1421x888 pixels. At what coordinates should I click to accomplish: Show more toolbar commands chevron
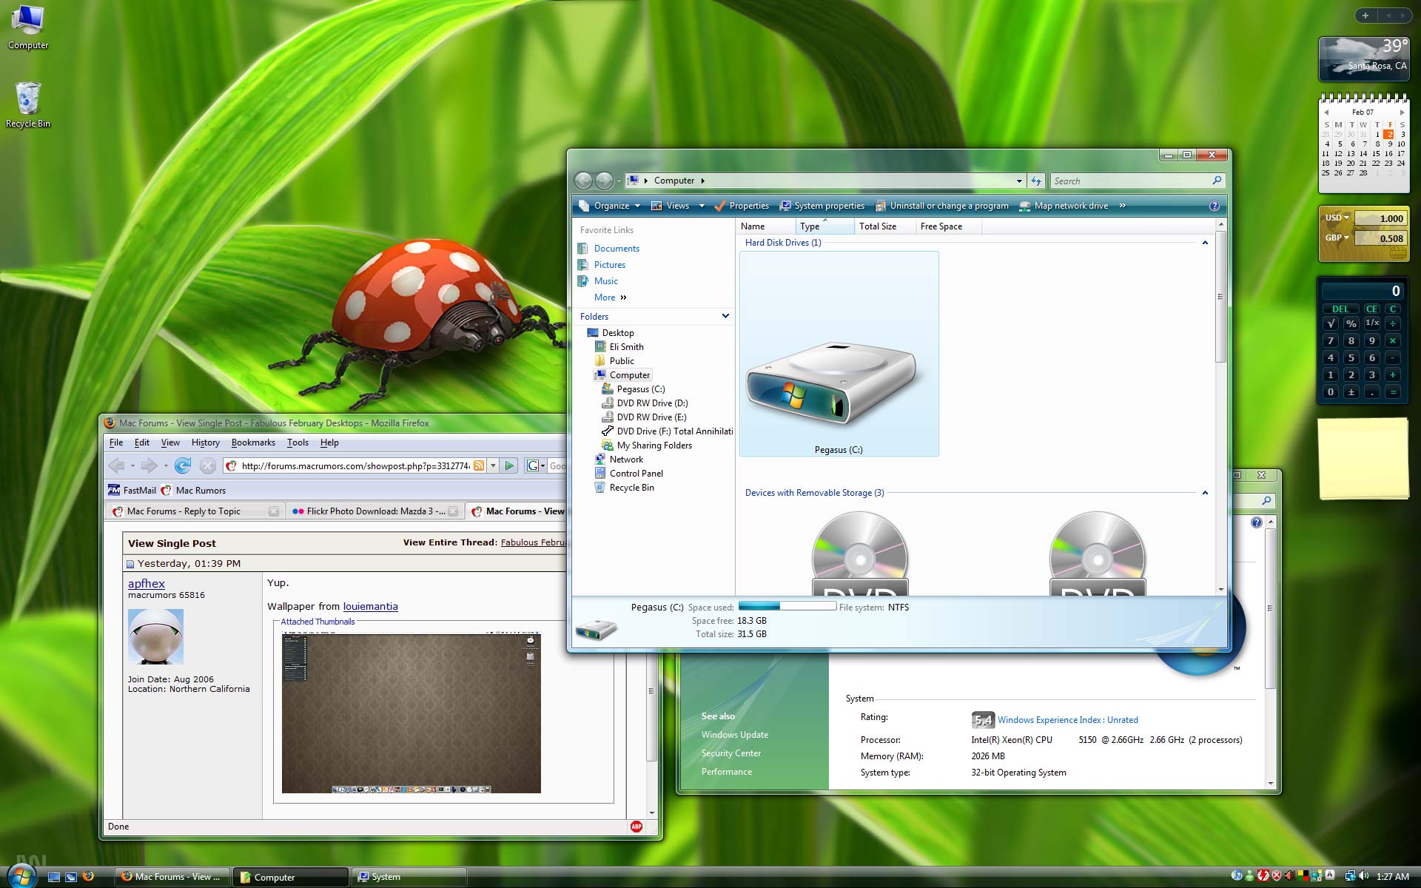pos(1123,206)
